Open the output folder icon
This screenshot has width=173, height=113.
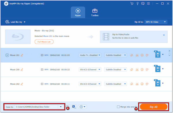(x=68, y=107)
